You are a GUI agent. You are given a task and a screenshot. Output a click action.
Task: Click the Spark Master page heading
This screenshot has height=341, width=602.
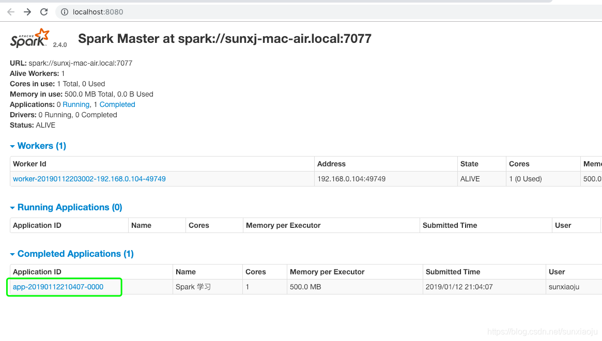point(225,39)
